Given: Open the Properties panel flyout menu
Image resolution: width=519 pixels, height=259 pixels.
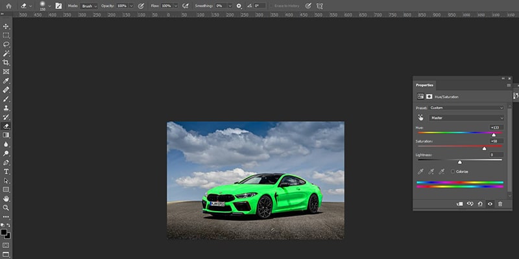Looking at the screenshot, I should 509,85.
